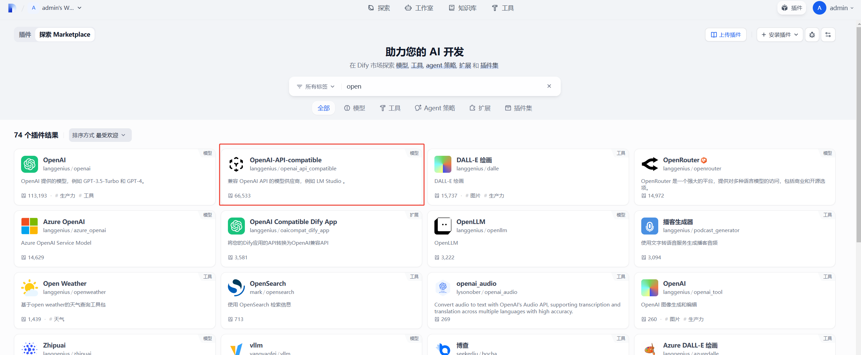Screen dimensions: 861x355
Task: Click the 图片 tag on DALL-E card
Action: (473, 195)
